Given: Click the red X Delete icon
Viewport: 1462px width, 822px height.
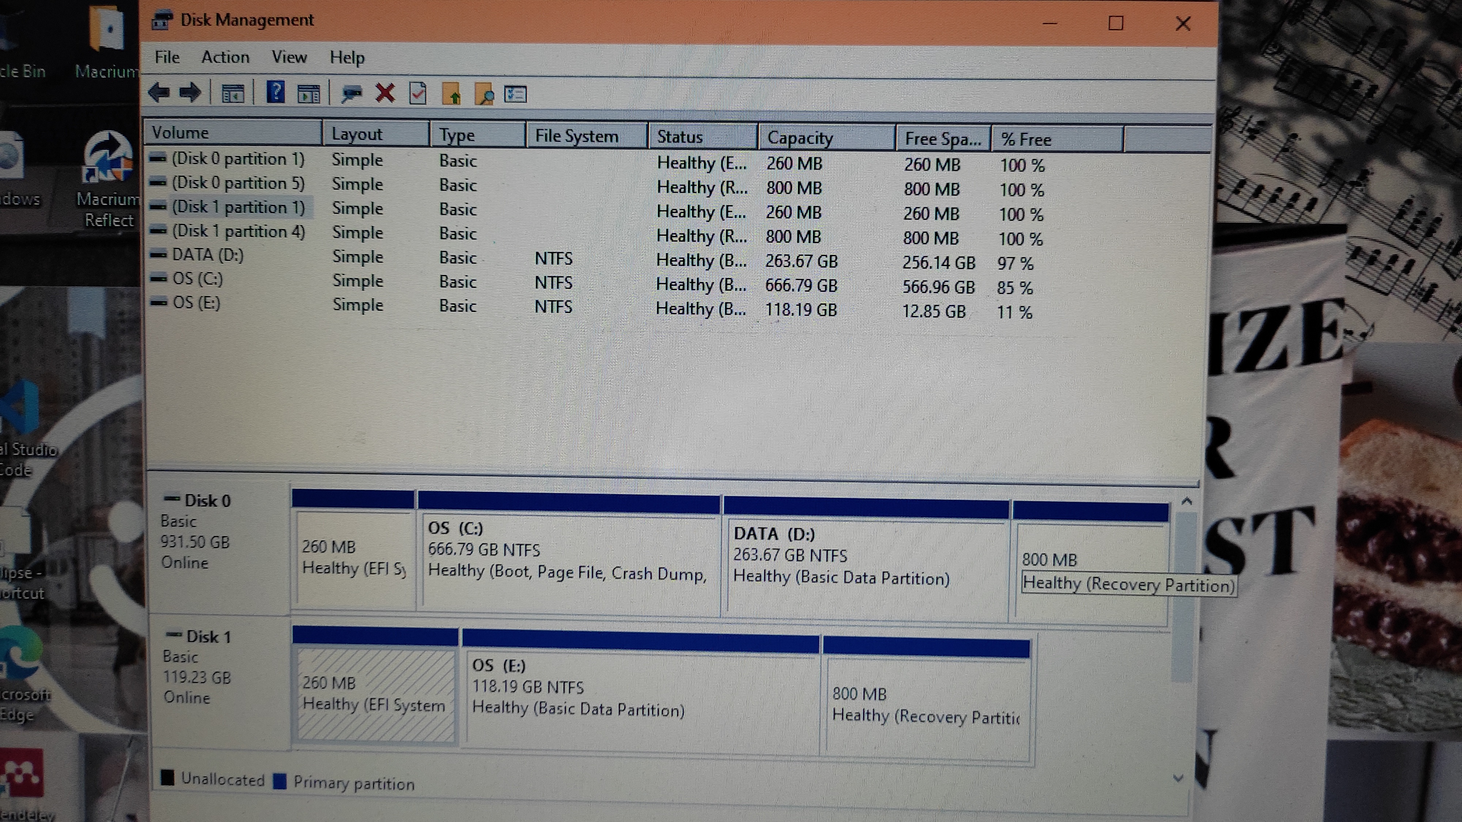Looking at the screenshot, I should click(x=385, y=92).
